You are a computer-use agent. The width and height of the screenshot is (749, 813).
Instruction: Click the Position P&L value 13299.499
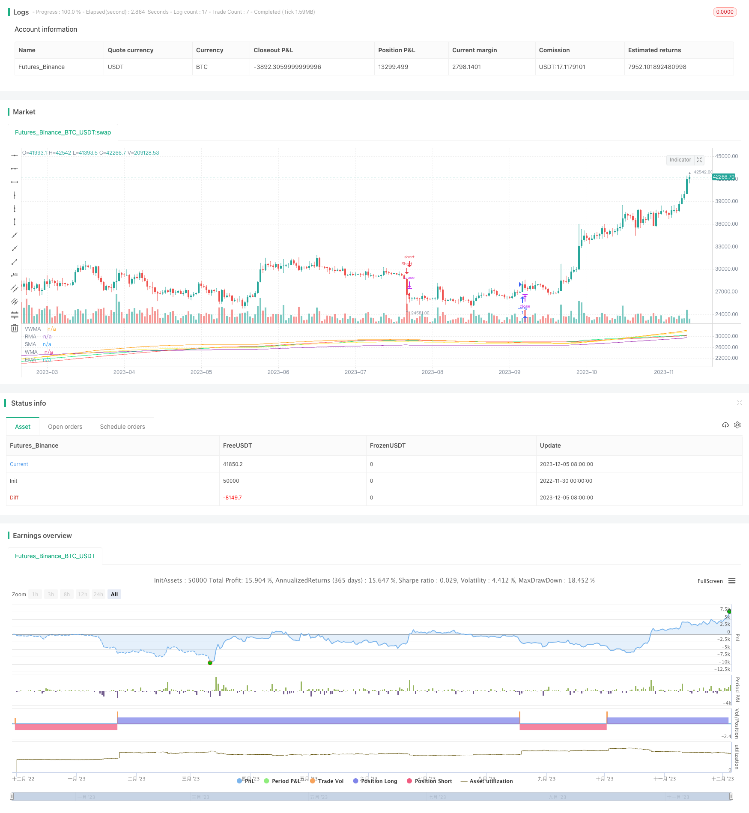point(393,67)
